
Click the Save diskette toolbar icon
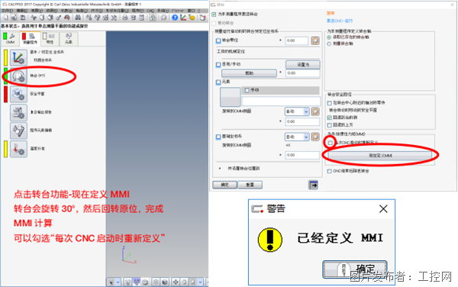click(x=22, y=18)
